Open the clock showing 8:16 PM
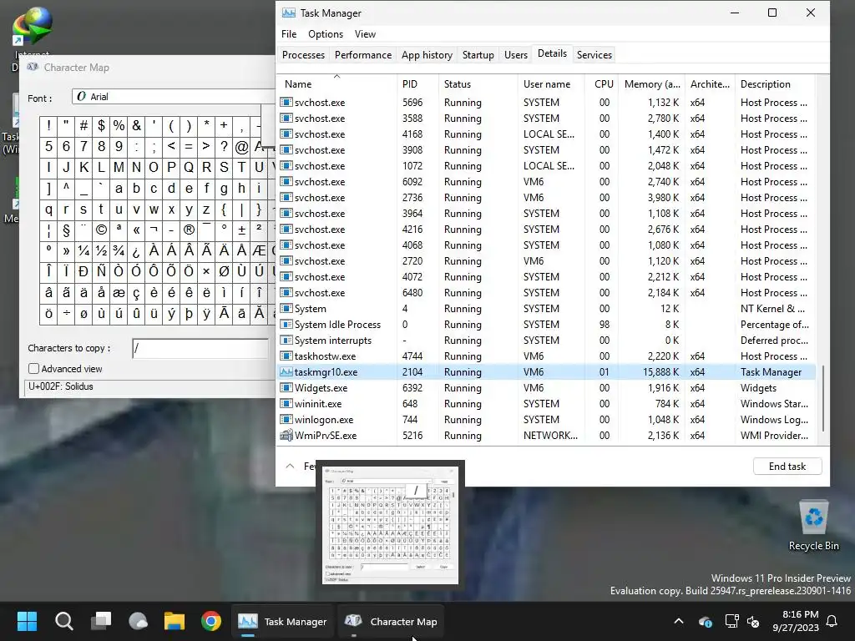855x641 pixels. coord(796,621)
